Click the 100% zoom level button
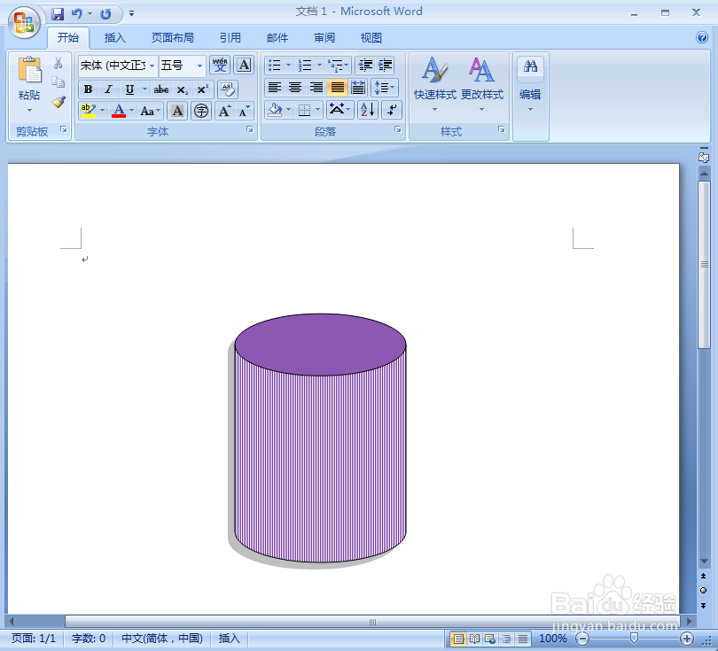718x651 pixels. (x=553, y=639)
